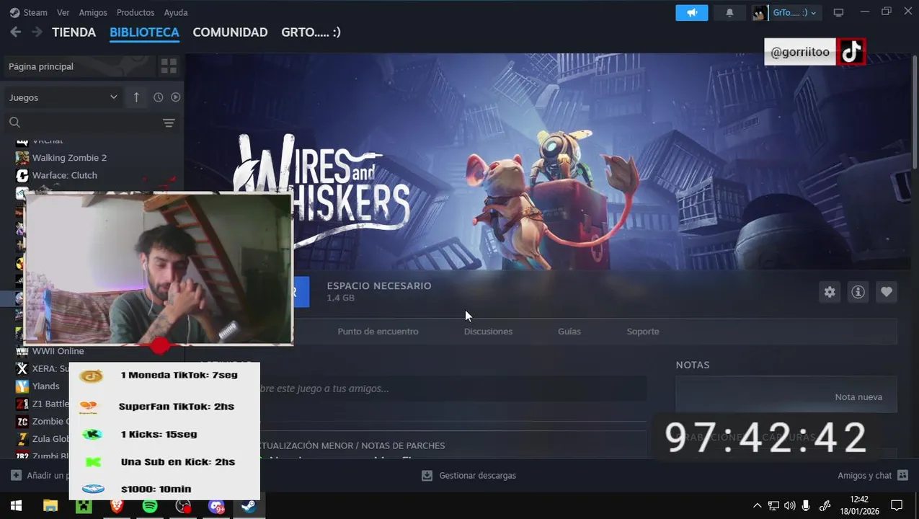Switch to the COMUNIDAD tab
This screenshot has height=519, width=919.
[230, 32]
